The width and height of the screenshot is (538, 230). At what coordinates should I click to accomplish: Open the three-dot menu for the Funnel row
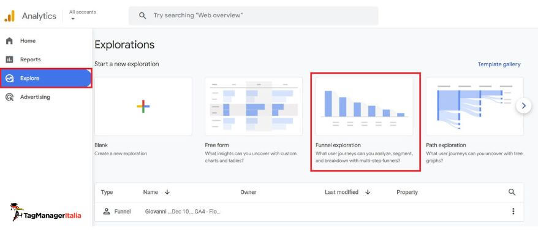click(513, 212)
